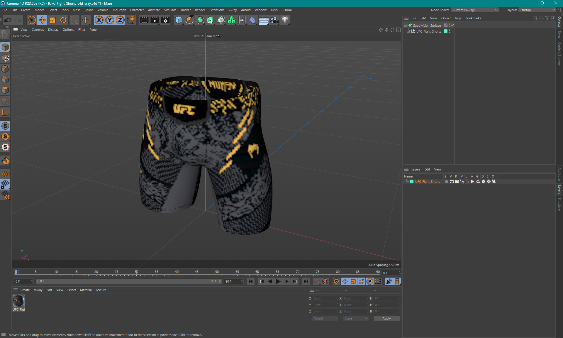Toggle X axis lock
563x338 pixels.
click(x=99, y=20)
